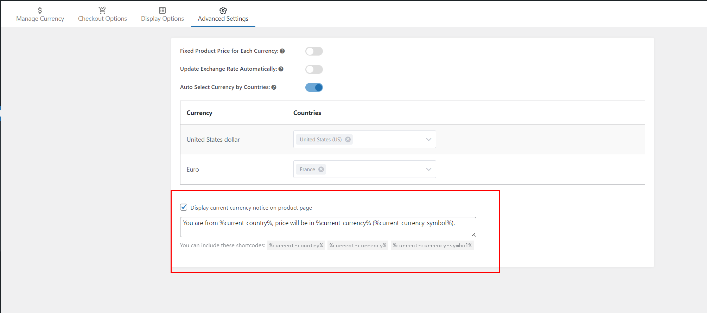
Task: Uncheck Display current currency notice checkbox
Action: tap(184, 207)
